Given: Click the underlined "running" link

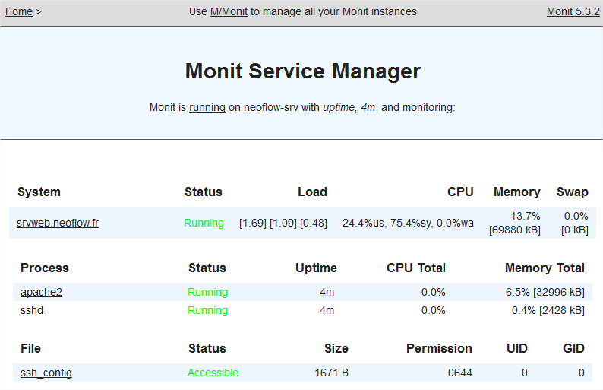Looking at the screenshot, I should pyautogui.click(x=207, y=107).
